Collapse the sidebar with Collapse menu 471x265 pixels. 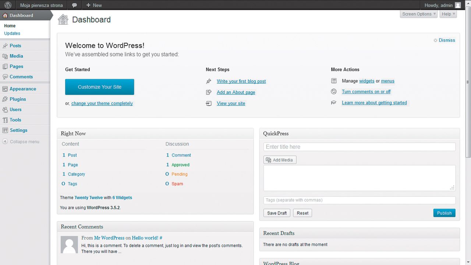click(x=21, y=142)
